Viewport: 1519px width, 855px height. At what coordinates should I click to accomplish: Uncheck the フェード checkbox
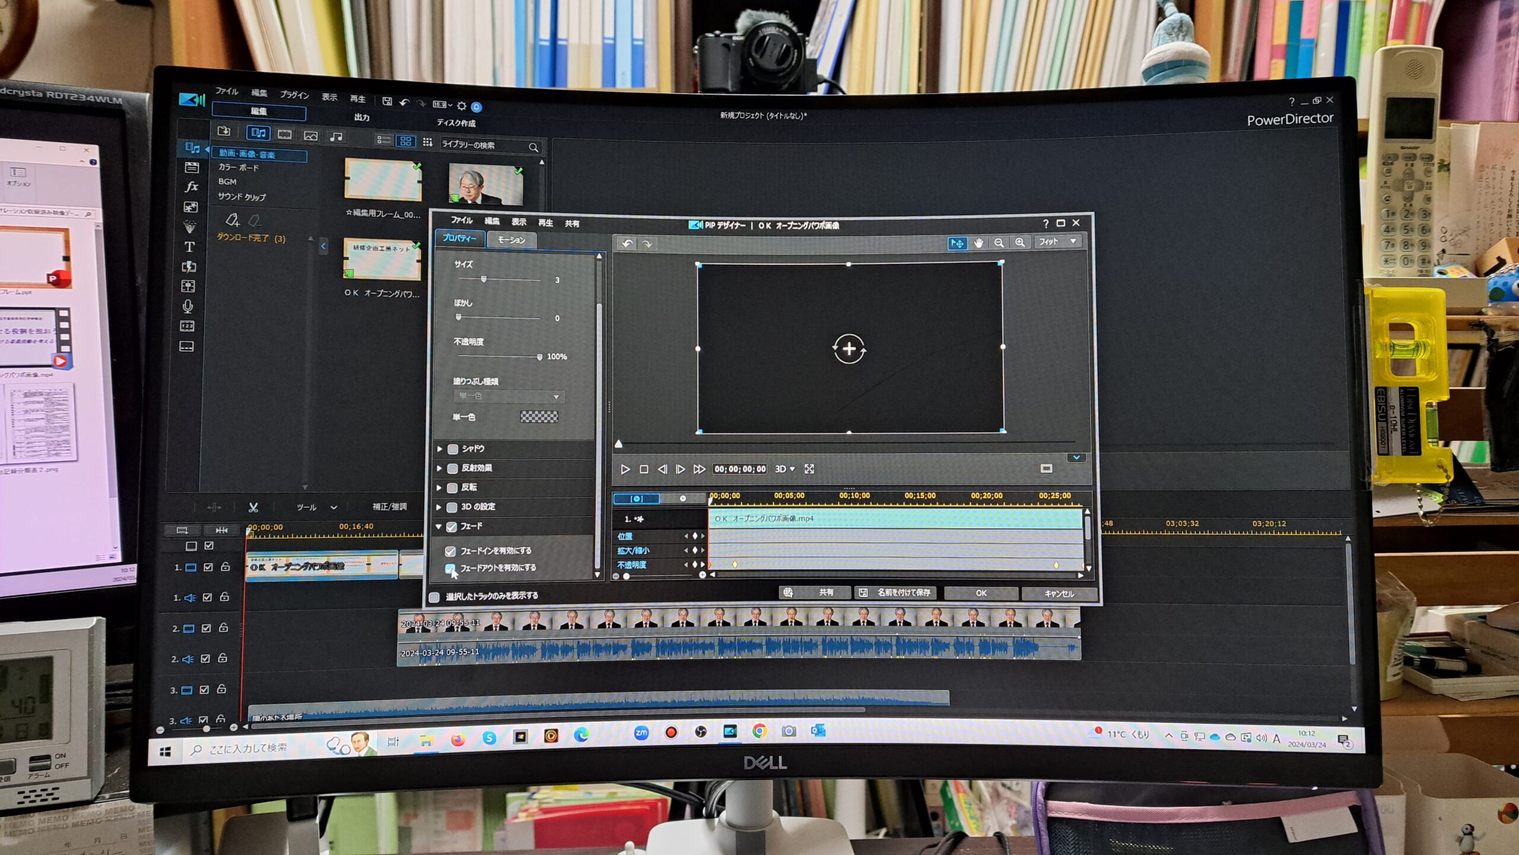pyautogui.click(x=452, y=527)
